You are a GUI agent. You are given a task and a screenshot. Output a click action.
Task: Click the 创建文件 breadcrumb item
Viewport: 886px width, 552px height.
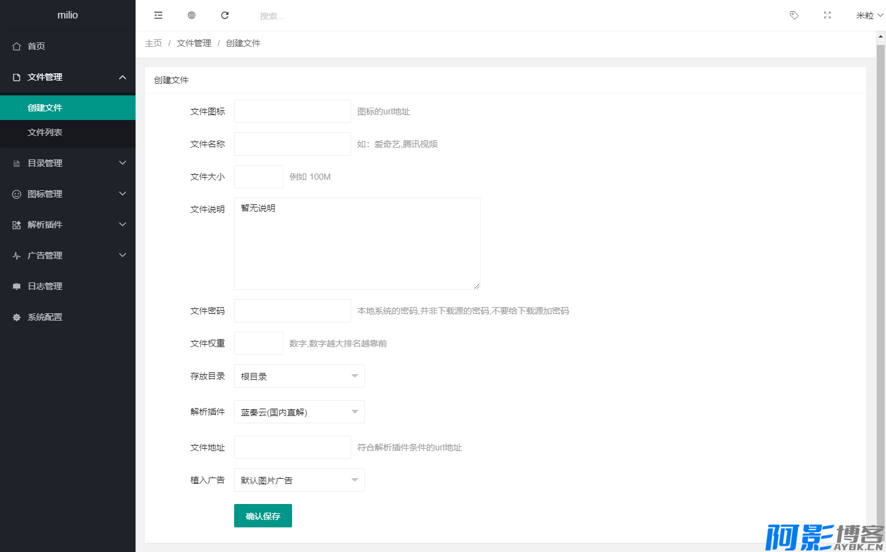pyautogui.click(x=243, y=43)
